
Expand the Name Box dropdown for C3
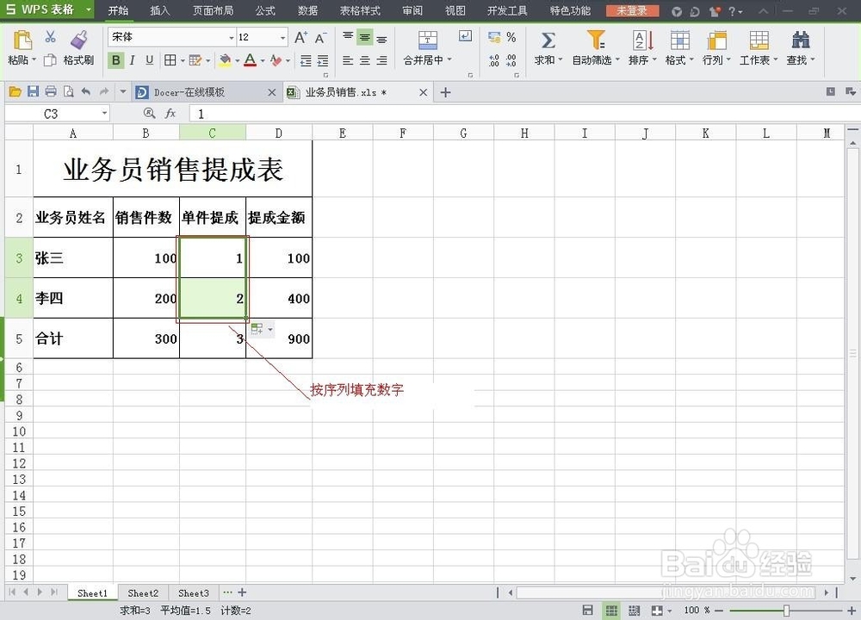click(105, 114)
